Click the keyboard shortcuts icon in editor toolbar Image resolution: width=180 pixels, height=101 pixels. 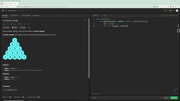pyautogui.click(x=171, y=15)
